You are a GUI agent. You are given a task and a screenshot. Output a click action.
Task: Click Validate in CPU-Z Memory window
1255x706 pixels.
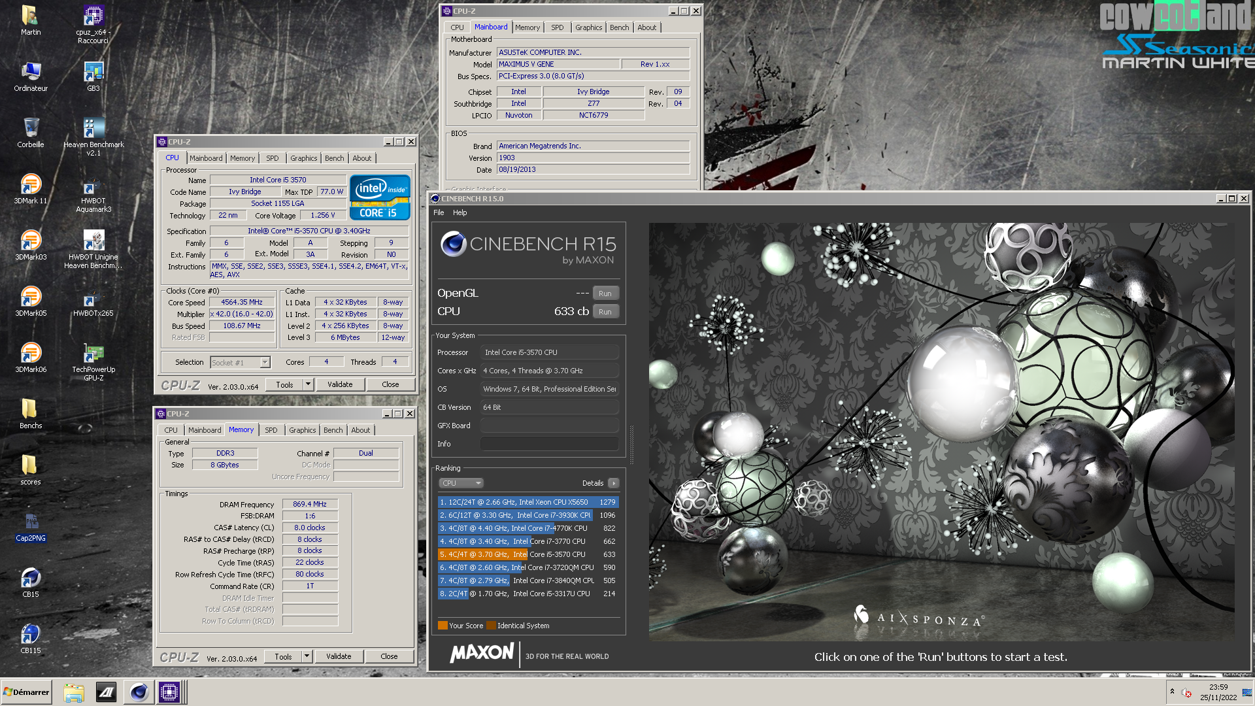tap(339, 656)
